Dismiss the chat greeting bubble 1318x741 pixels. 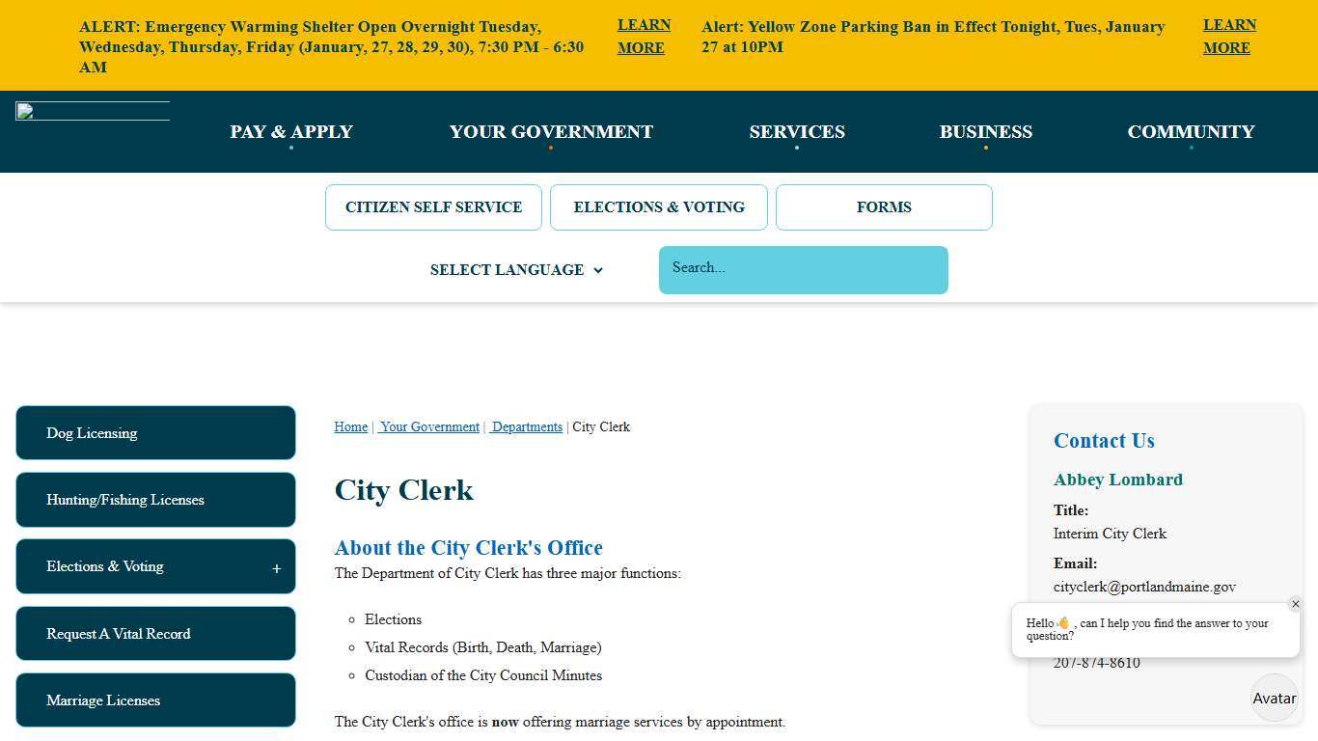1296,604
